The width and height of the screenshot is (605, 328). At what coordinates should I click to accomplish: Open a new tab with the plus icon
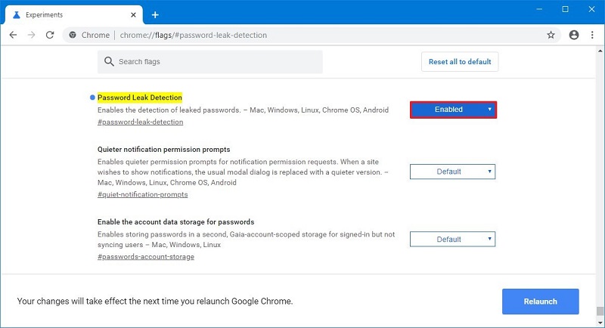point(155,15)
